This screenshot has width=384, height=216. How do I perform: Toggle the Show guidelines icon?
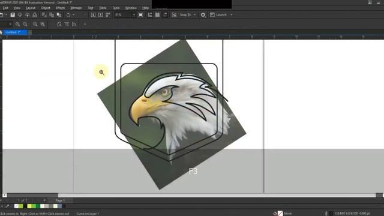[165, 15]
